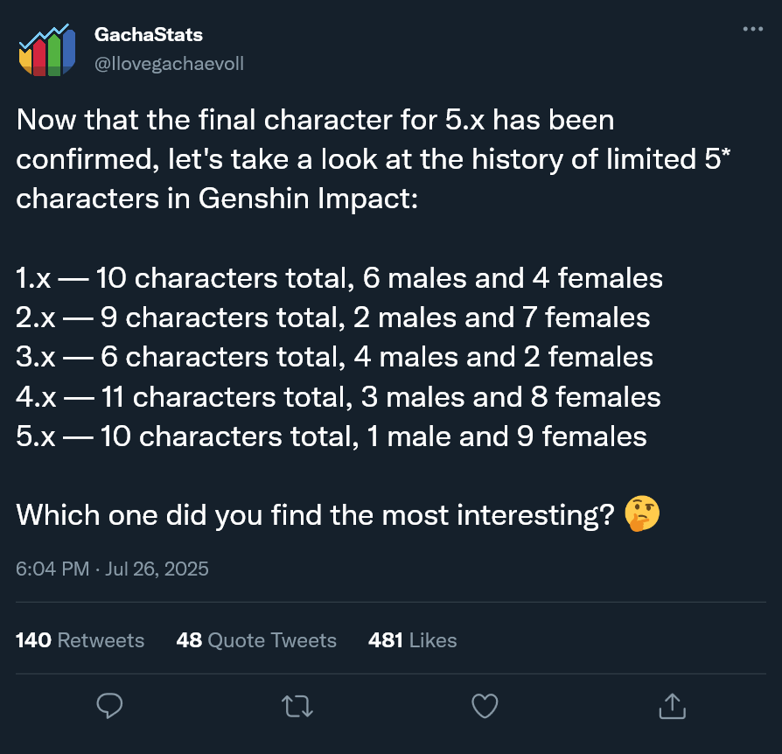782x754 pixels.
Task: Open the share tweet icon
Action: point(671,706)
